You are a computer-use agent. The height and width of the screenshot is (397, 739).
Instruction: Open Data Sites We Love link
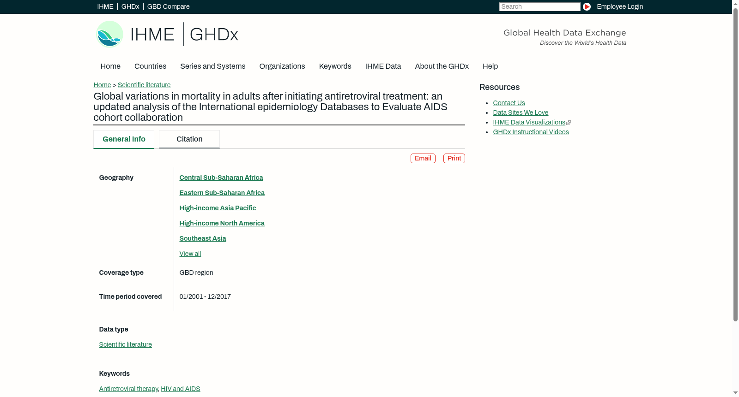521,113
